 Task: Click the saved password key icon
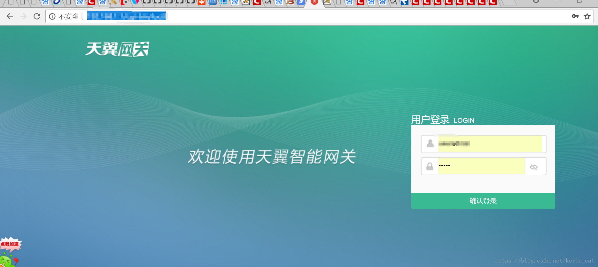[575, 16]
